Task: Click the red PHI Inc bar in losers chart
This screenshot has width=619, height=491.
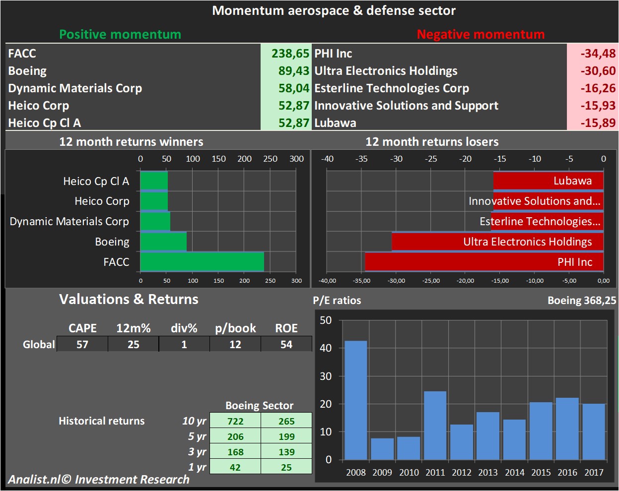Action: click(484, 262)
